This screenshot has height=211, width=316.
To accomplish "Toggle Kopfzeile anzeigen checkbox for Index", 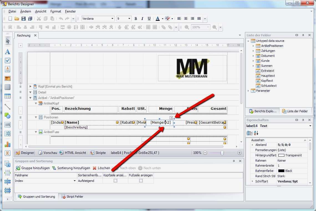I will [x=115, y=181].
